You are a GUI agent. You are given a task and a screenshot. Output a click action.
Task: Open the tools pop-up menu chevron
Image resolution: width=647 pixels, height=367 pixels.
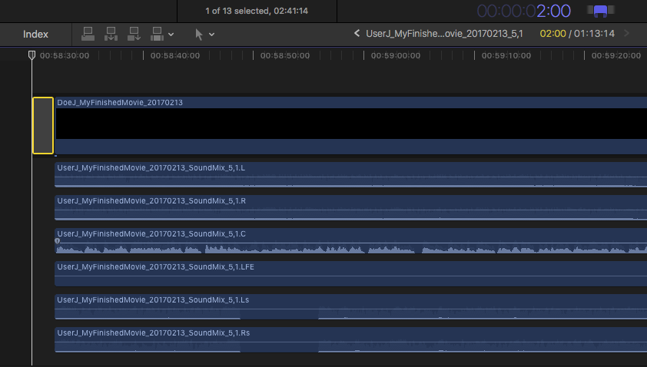(x=211, y=35)
